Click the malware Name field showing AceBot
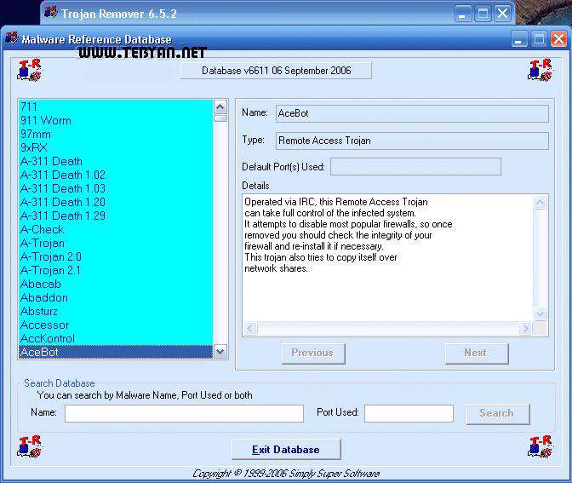 point(412,113)
